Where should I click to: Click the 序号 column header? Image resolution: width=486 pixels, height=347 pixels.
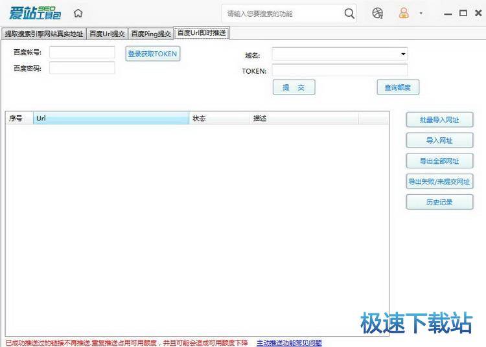pos(19,118)
